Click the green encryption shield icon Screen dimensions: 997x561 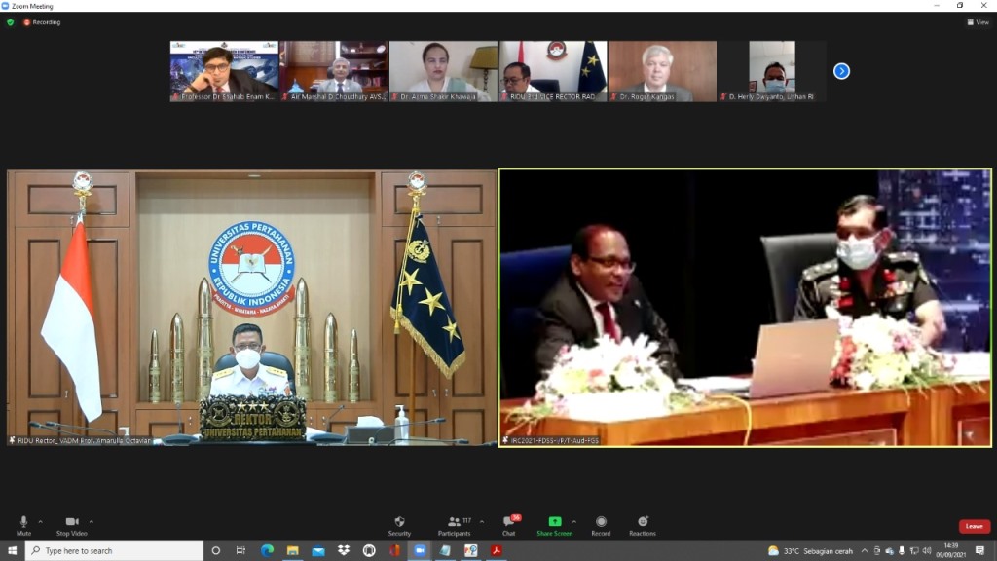point(11,21)
